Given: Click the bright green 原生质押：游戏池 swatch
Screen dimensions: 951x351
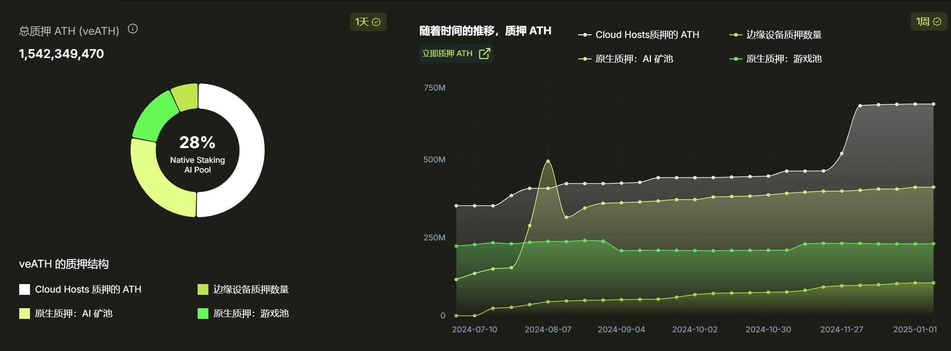Looking at the screenshot, I should coord(203,314).
